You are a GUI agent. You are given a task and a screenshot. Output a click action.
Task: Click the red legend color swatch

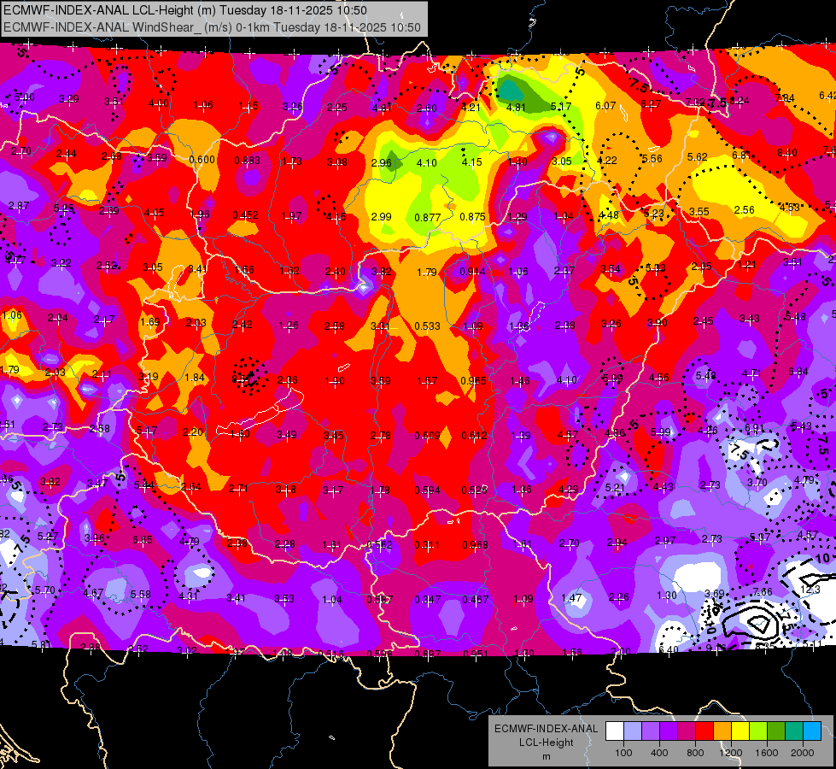(x=704, y=731)
